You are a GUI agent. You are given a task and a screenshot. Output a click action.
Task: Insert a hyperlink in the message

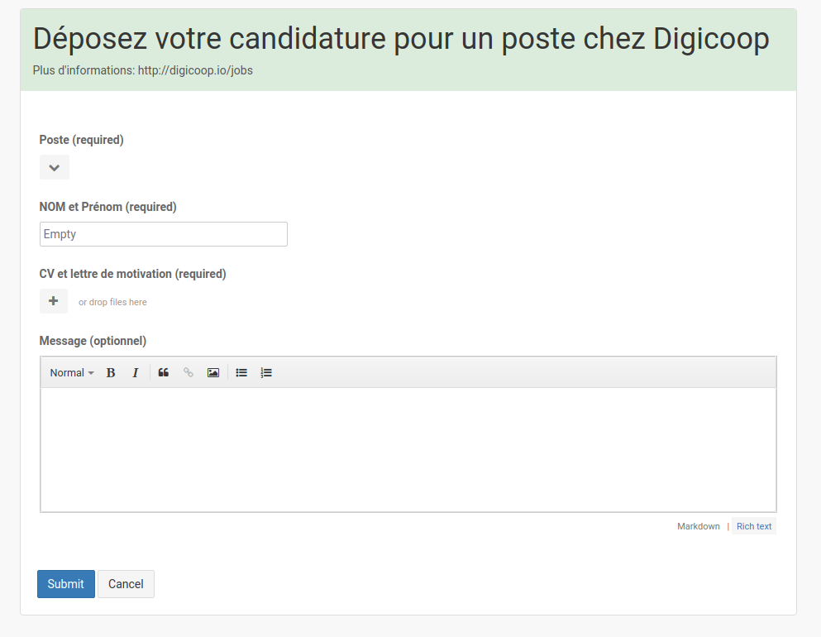188,372
